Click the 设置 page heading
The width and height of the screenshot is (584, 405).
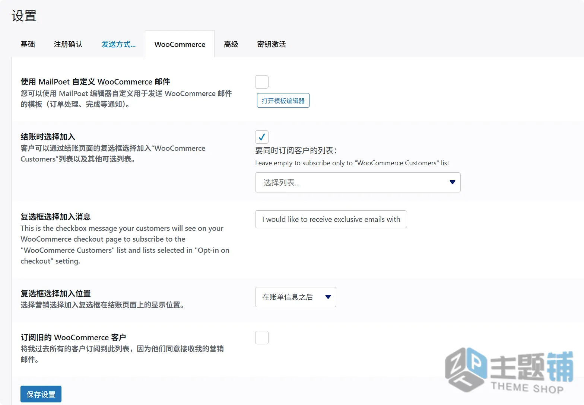pyautogui.click(x=24, y=16)
